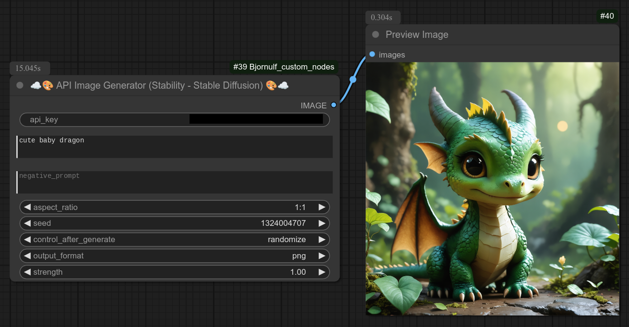Focus the negative_prompt text area

tap(175, 182)
